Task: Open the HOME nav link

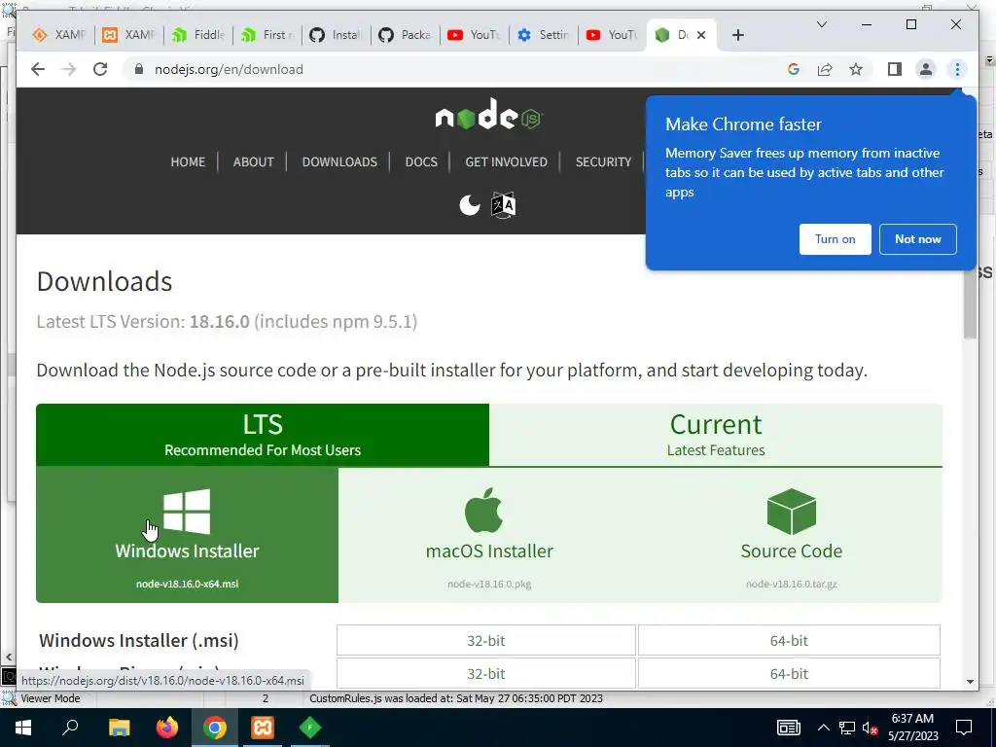Action: pos(188,162)
